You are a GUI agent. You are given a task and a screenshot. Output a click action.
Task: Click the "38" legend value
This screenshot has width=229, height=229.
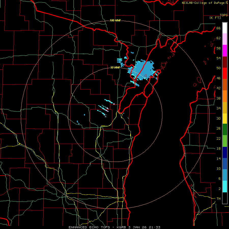pyautogui.click(x=218, y=98)
